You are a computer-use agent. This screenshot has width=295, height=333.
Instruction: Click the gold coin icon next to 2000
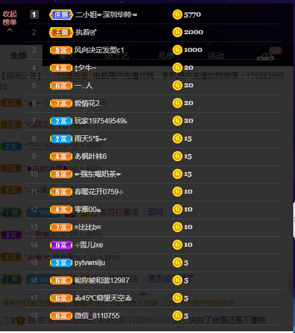pyautogui.click(x=177, y=32)
